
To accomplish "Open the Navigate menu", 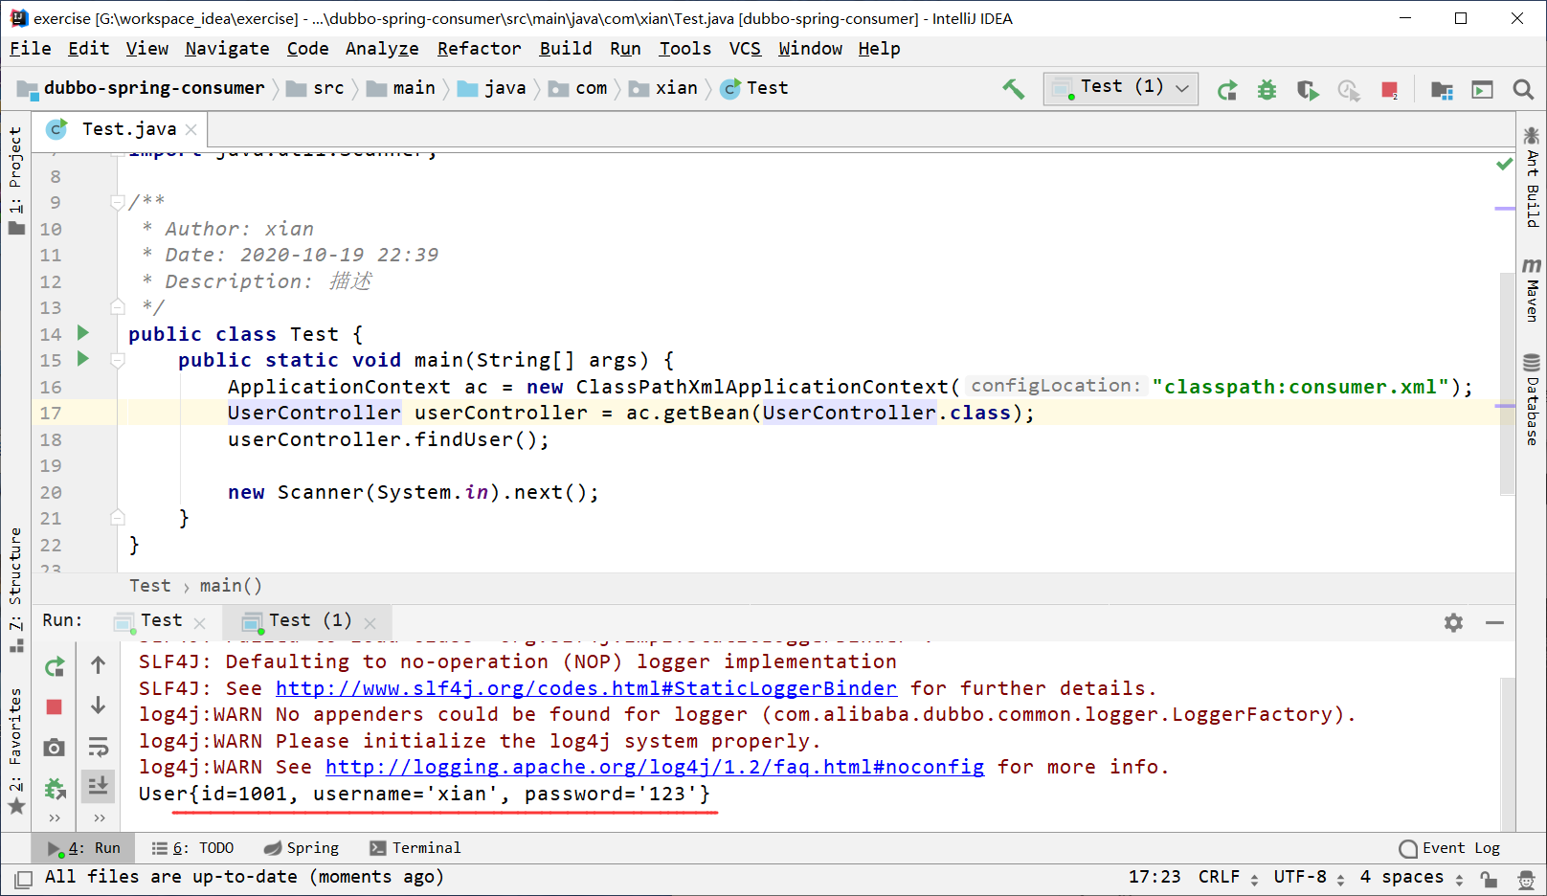I will pos(227,49).
